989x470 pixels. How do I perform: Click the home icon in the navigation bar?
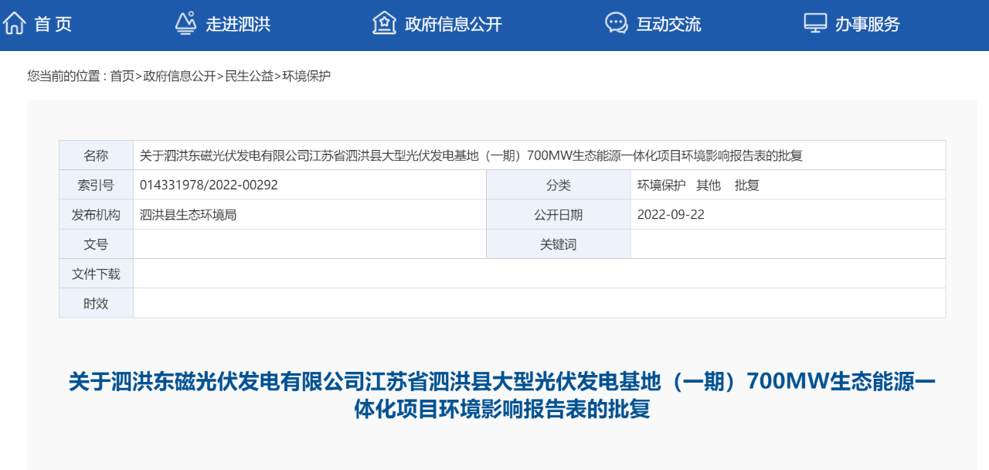15,23
